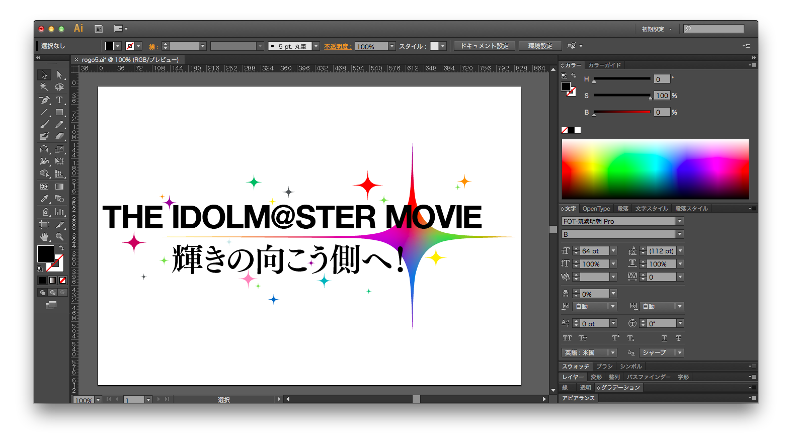The image size is (792, 448).
Task: Open font style dropdown showing B
Action: (x=680, y=234)
